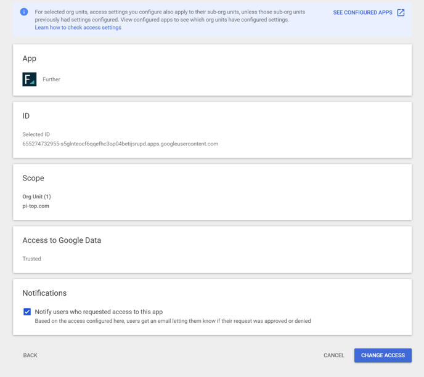
Task: Click the pi-top.com org unit entry
Action: click(36, 206)
